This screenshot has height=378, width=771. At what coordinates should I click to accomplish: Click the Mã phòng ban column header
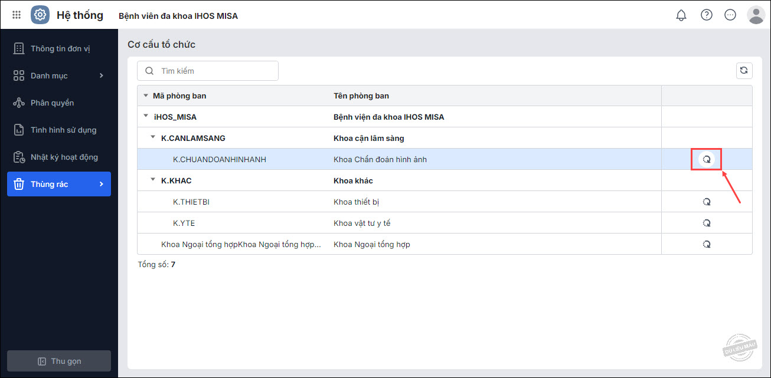(x=179, y=96)
